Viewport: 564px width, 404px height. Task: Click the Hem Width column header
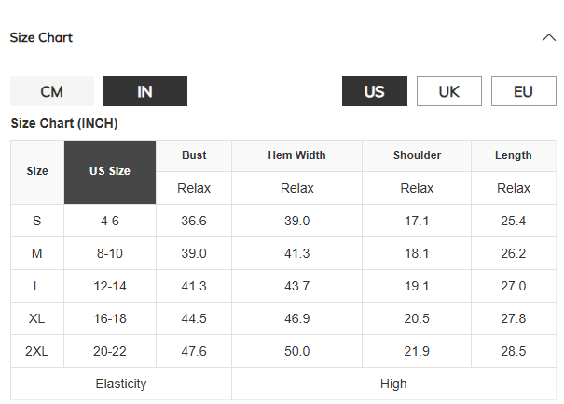click(296, 155)
